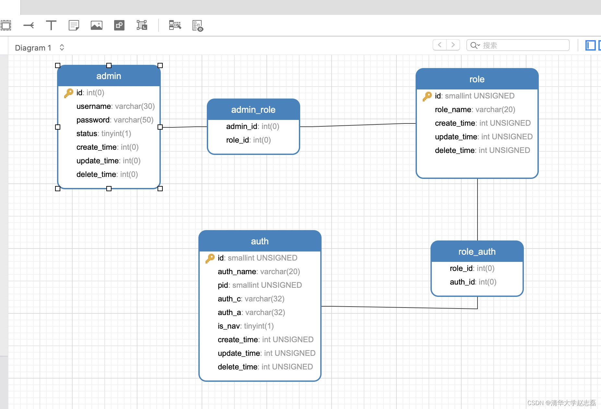The height and width of the screenshot is (409, 601).
Task: Select the admin_id field in admin_role
Action: [x=253, y=126]
